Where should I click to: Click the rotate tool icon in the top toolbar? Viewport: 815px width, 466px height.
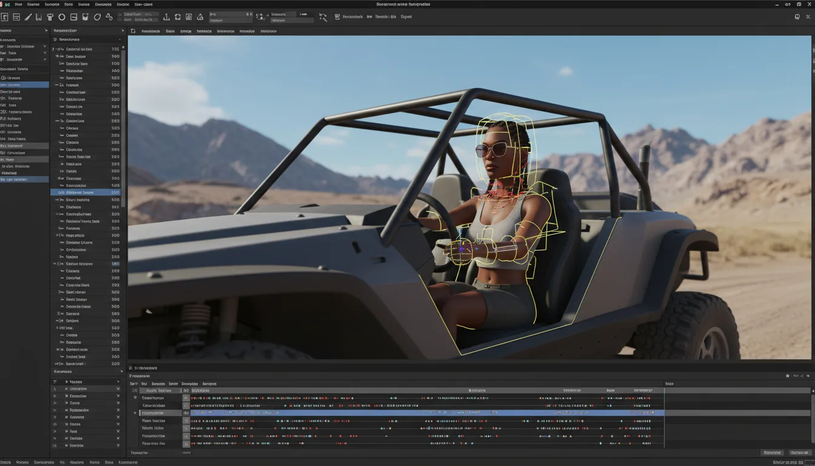(x=98, y=16)
